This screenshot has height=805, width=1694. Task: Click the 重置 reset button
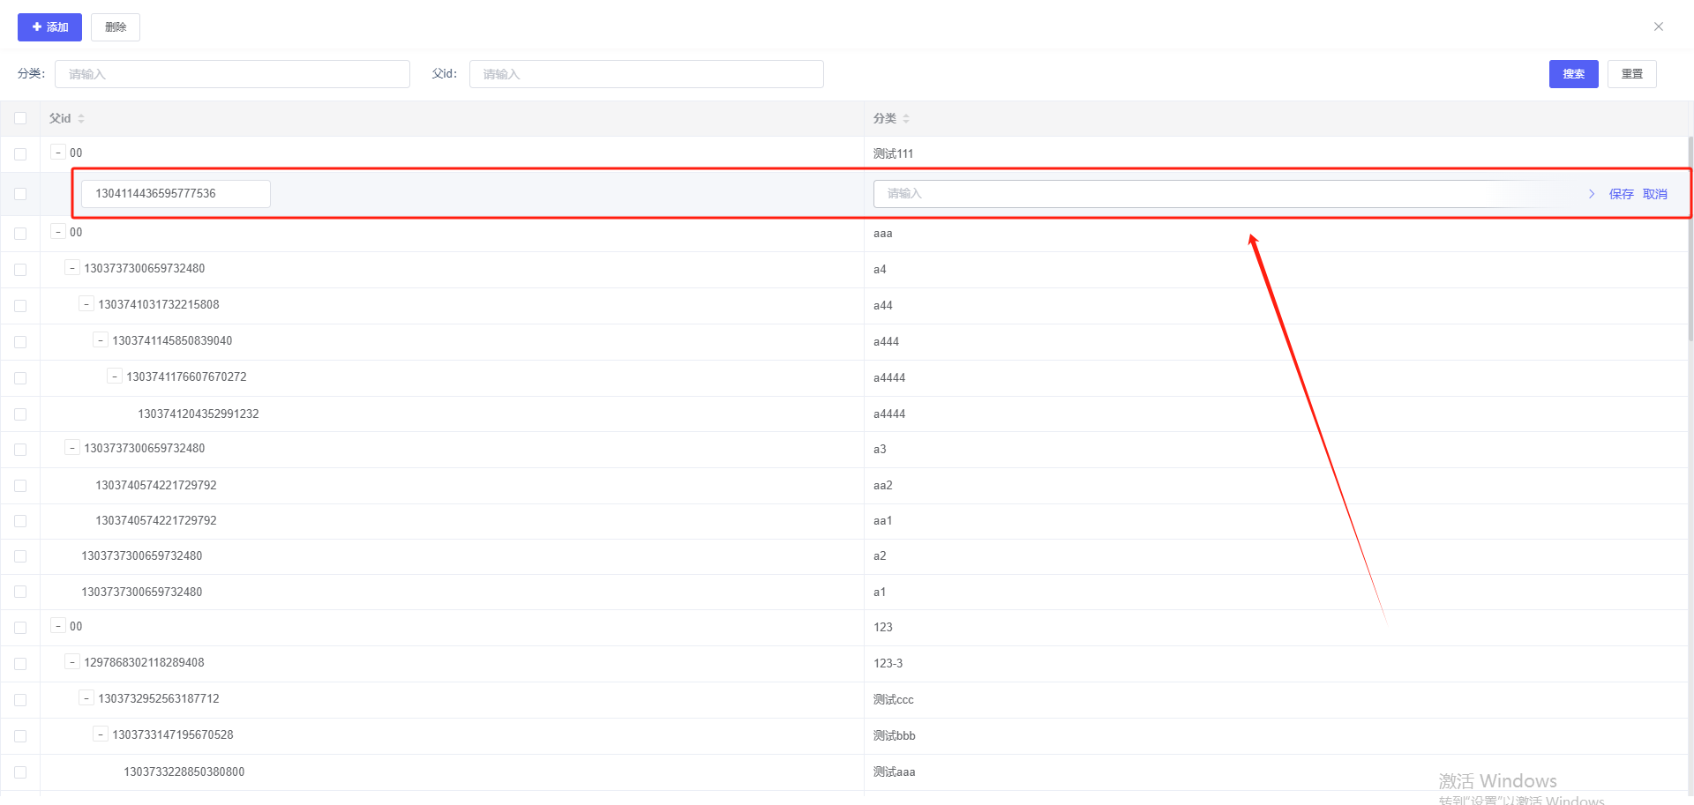[1631, 74]
